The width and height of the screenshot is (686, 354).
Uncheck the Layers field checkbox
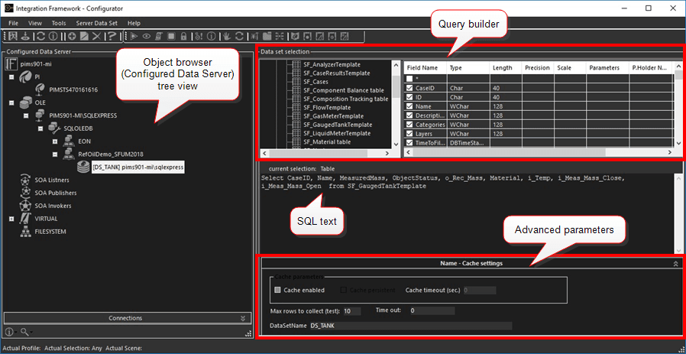[x=409, y=134]
